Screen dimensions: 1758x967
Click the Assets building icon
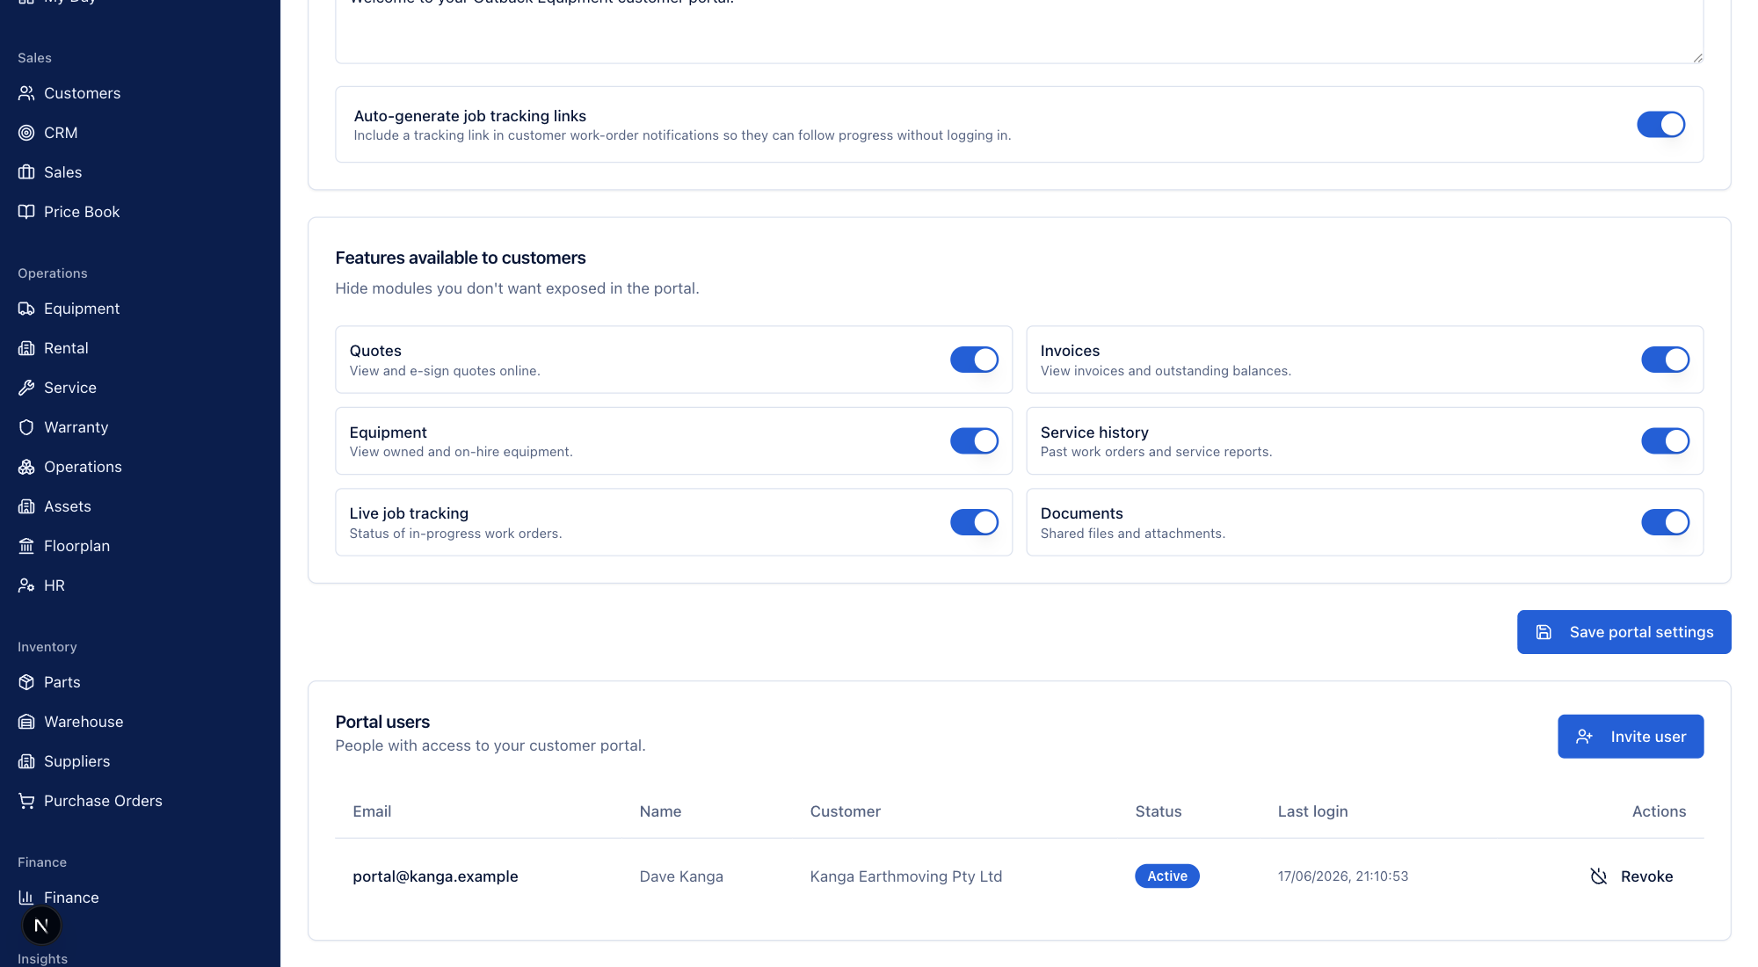click(26, 506)
